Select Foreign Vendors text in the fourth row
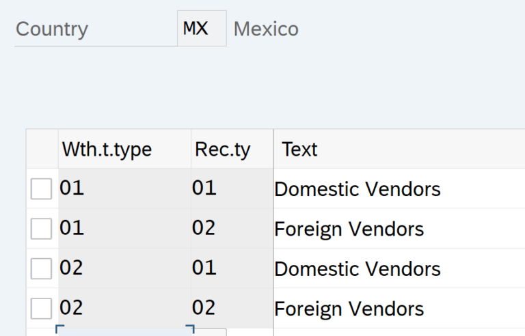This screenshot has height=336, width=525. (x=349, y=308)
